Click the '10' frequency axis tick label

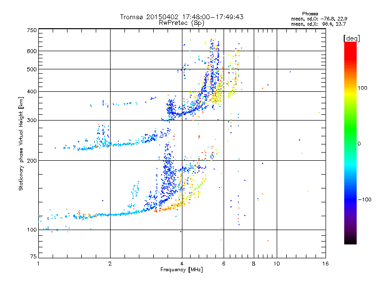tap(277, 264)
